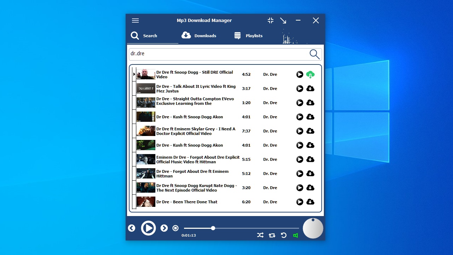Click the 6:20 duration value

point(246,202)
